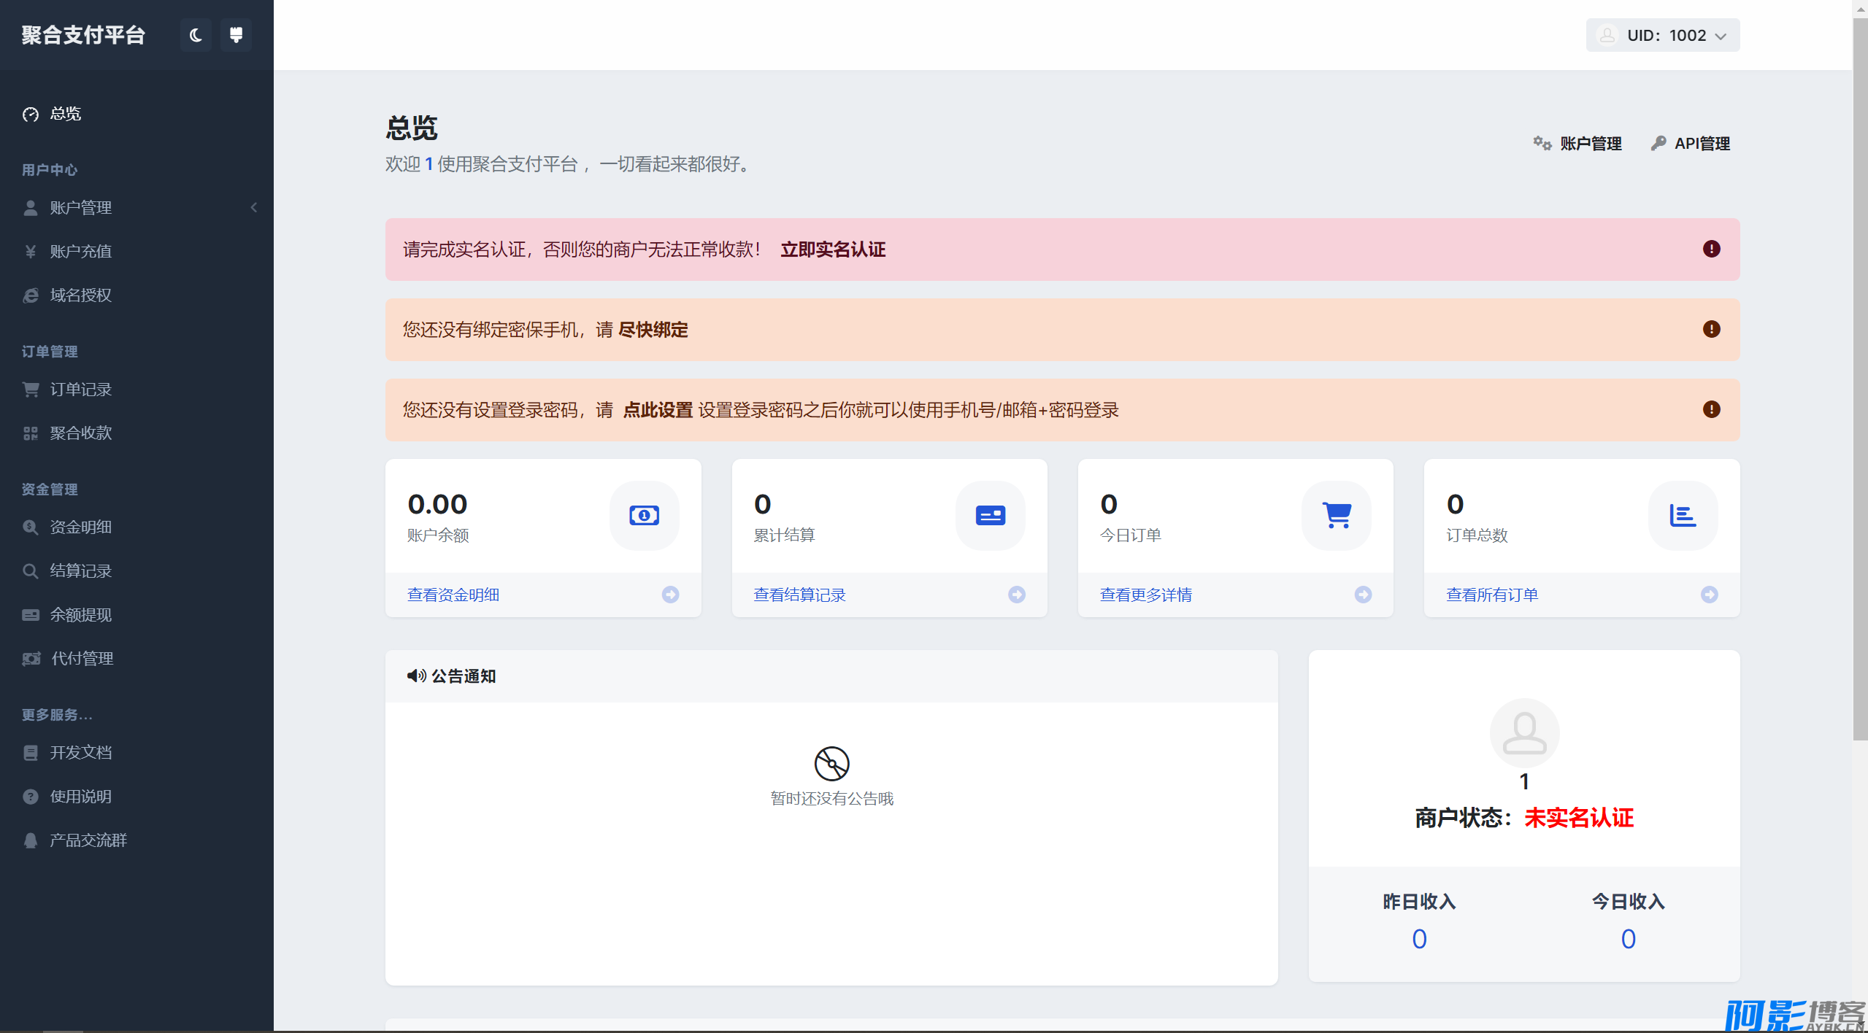Image resolution: width=1868 pixels, height=1033 pixels.
Task: Click the 点此设置 password link
Action: 658,410
